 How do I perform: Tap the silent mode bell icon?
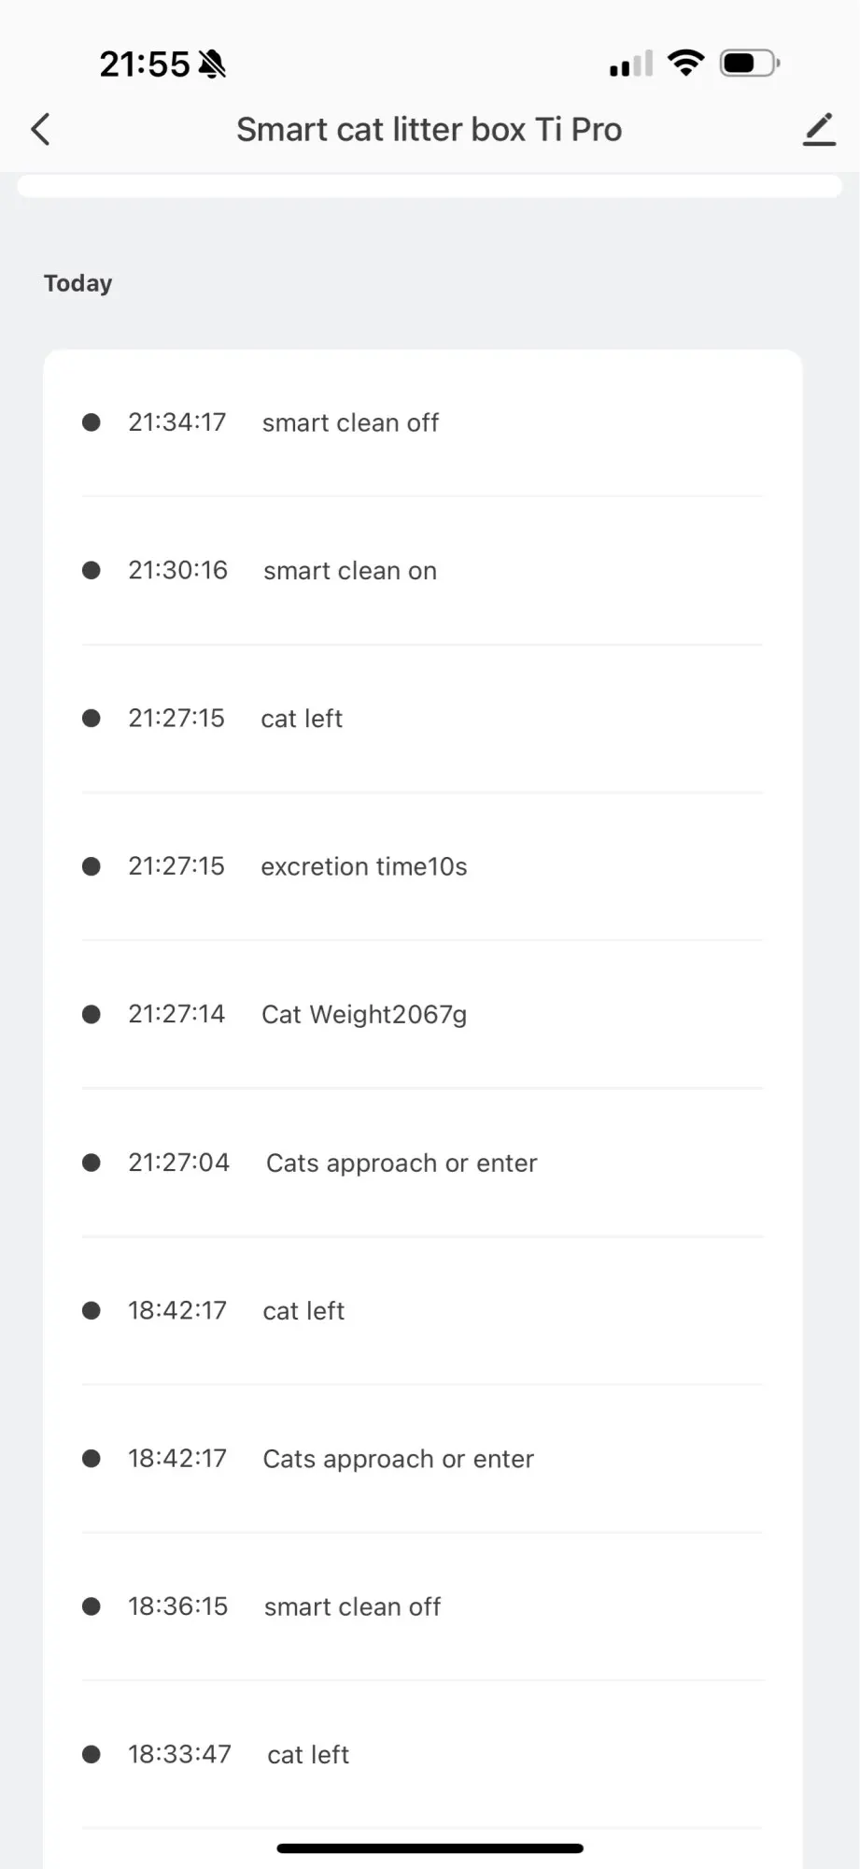[x=213, y=64]
